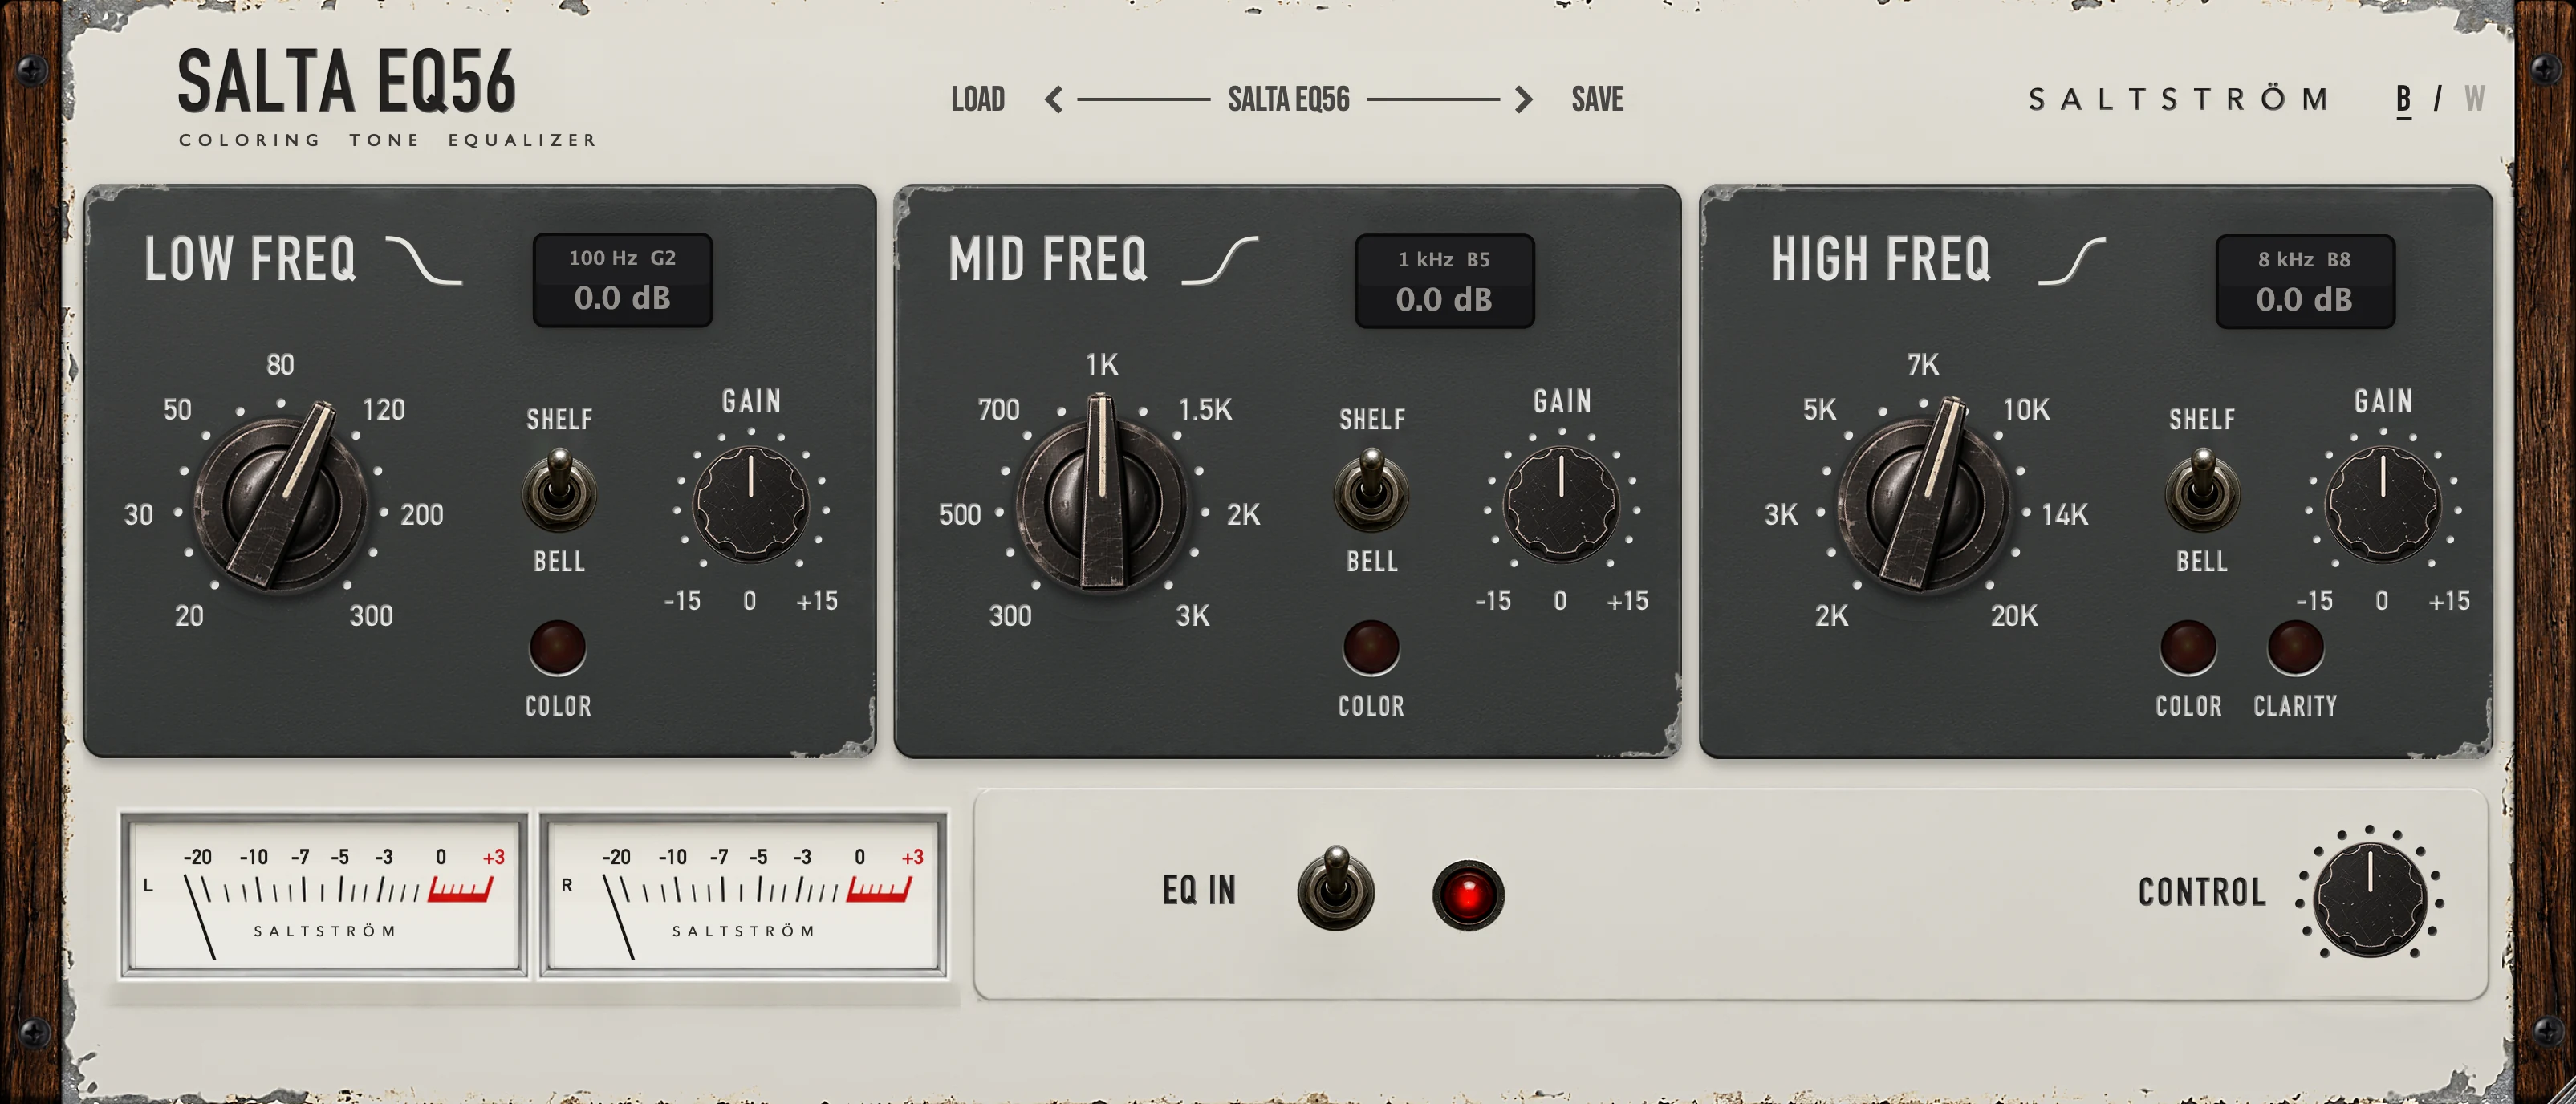2576x1104 pixels.
Task: Click the HIGH FREQ band heading
Action: [1881, 260]
